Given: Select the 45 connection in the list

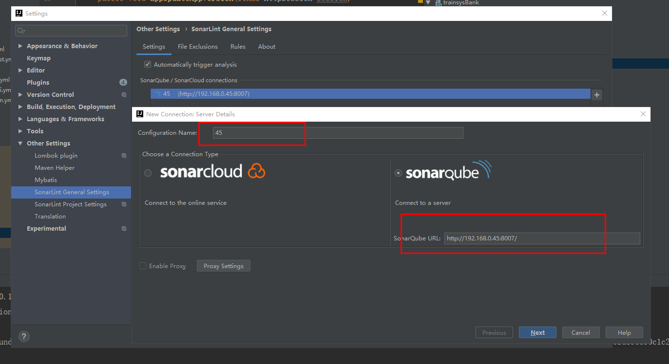Looking at the screenshot, I should (x=370, y=94).
